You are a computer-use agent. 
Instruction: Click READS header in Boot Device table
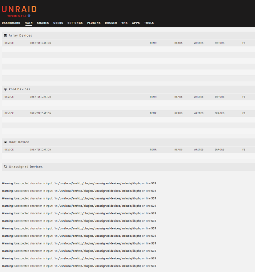click(x=179, y=149)
